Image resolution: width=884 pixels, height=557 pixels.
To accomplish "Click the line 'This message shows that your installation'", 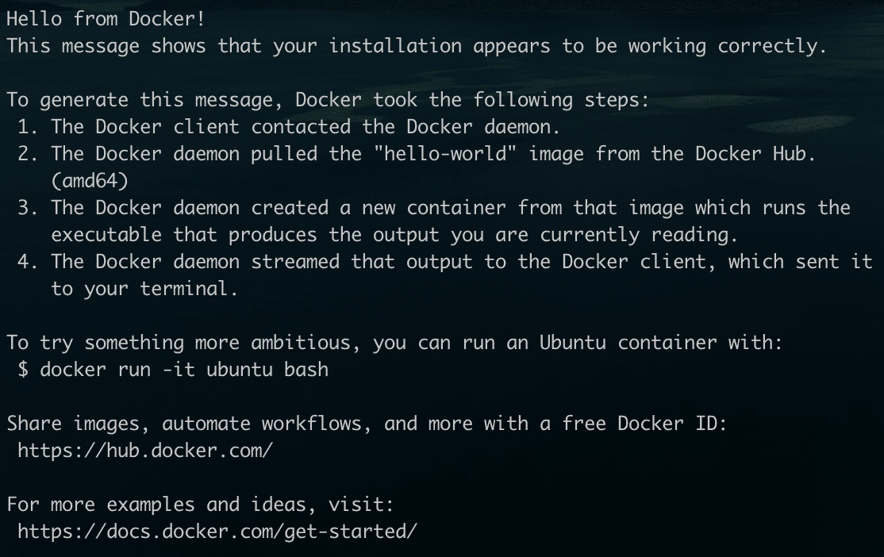I will (x=417, y=46).
